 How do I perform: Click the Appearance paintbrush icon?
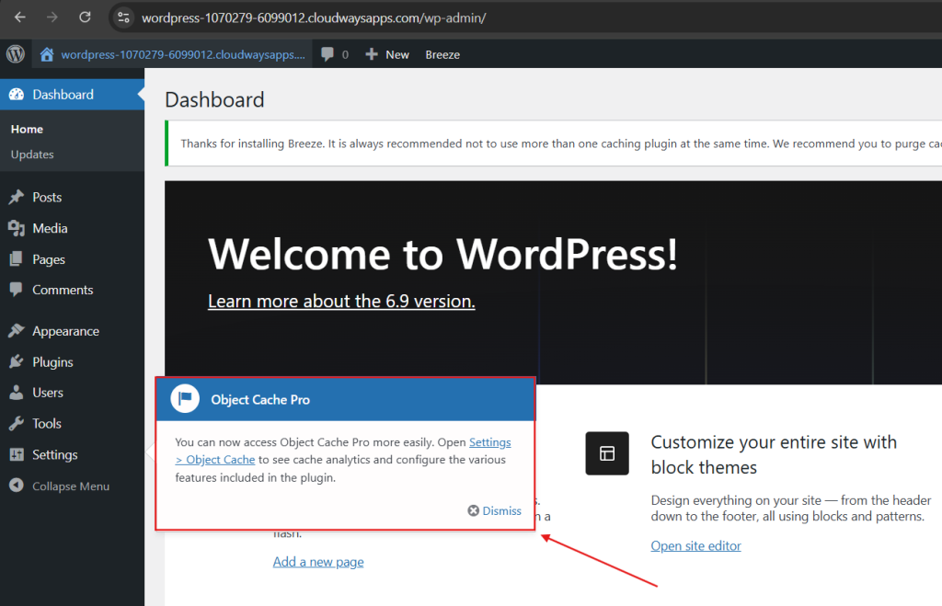pyautogui.click(x=17, y=330)
